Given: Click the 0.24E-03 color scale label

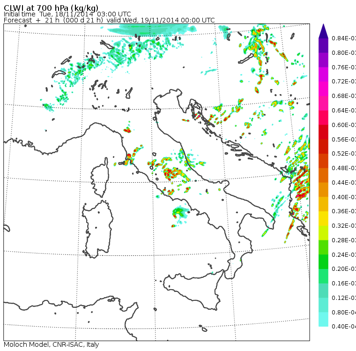Looking at the screenshot, I should coord(344,254).
